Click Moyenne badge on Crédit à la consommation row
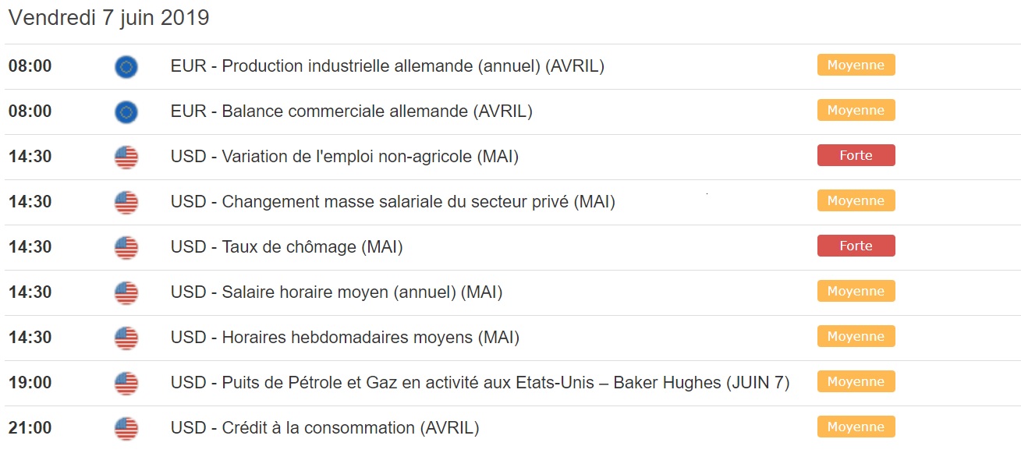Image resolution: width=1021 pixels, height=471 pixels. (856, 427)
